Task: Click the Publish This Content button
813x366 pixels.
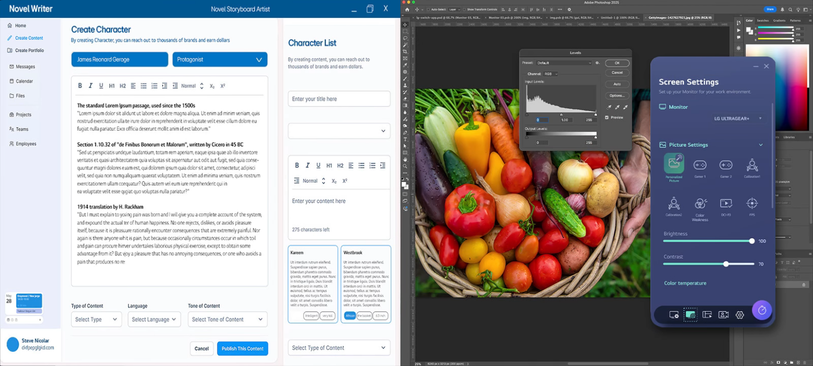Action: tap(243, 349)
